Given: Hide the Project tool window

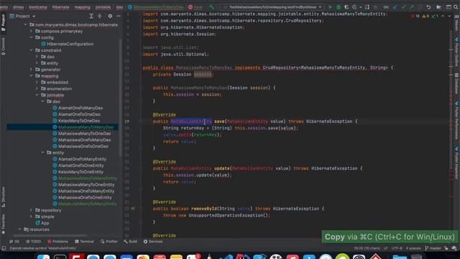Looking at the screenshot, I should pos(119,16).
